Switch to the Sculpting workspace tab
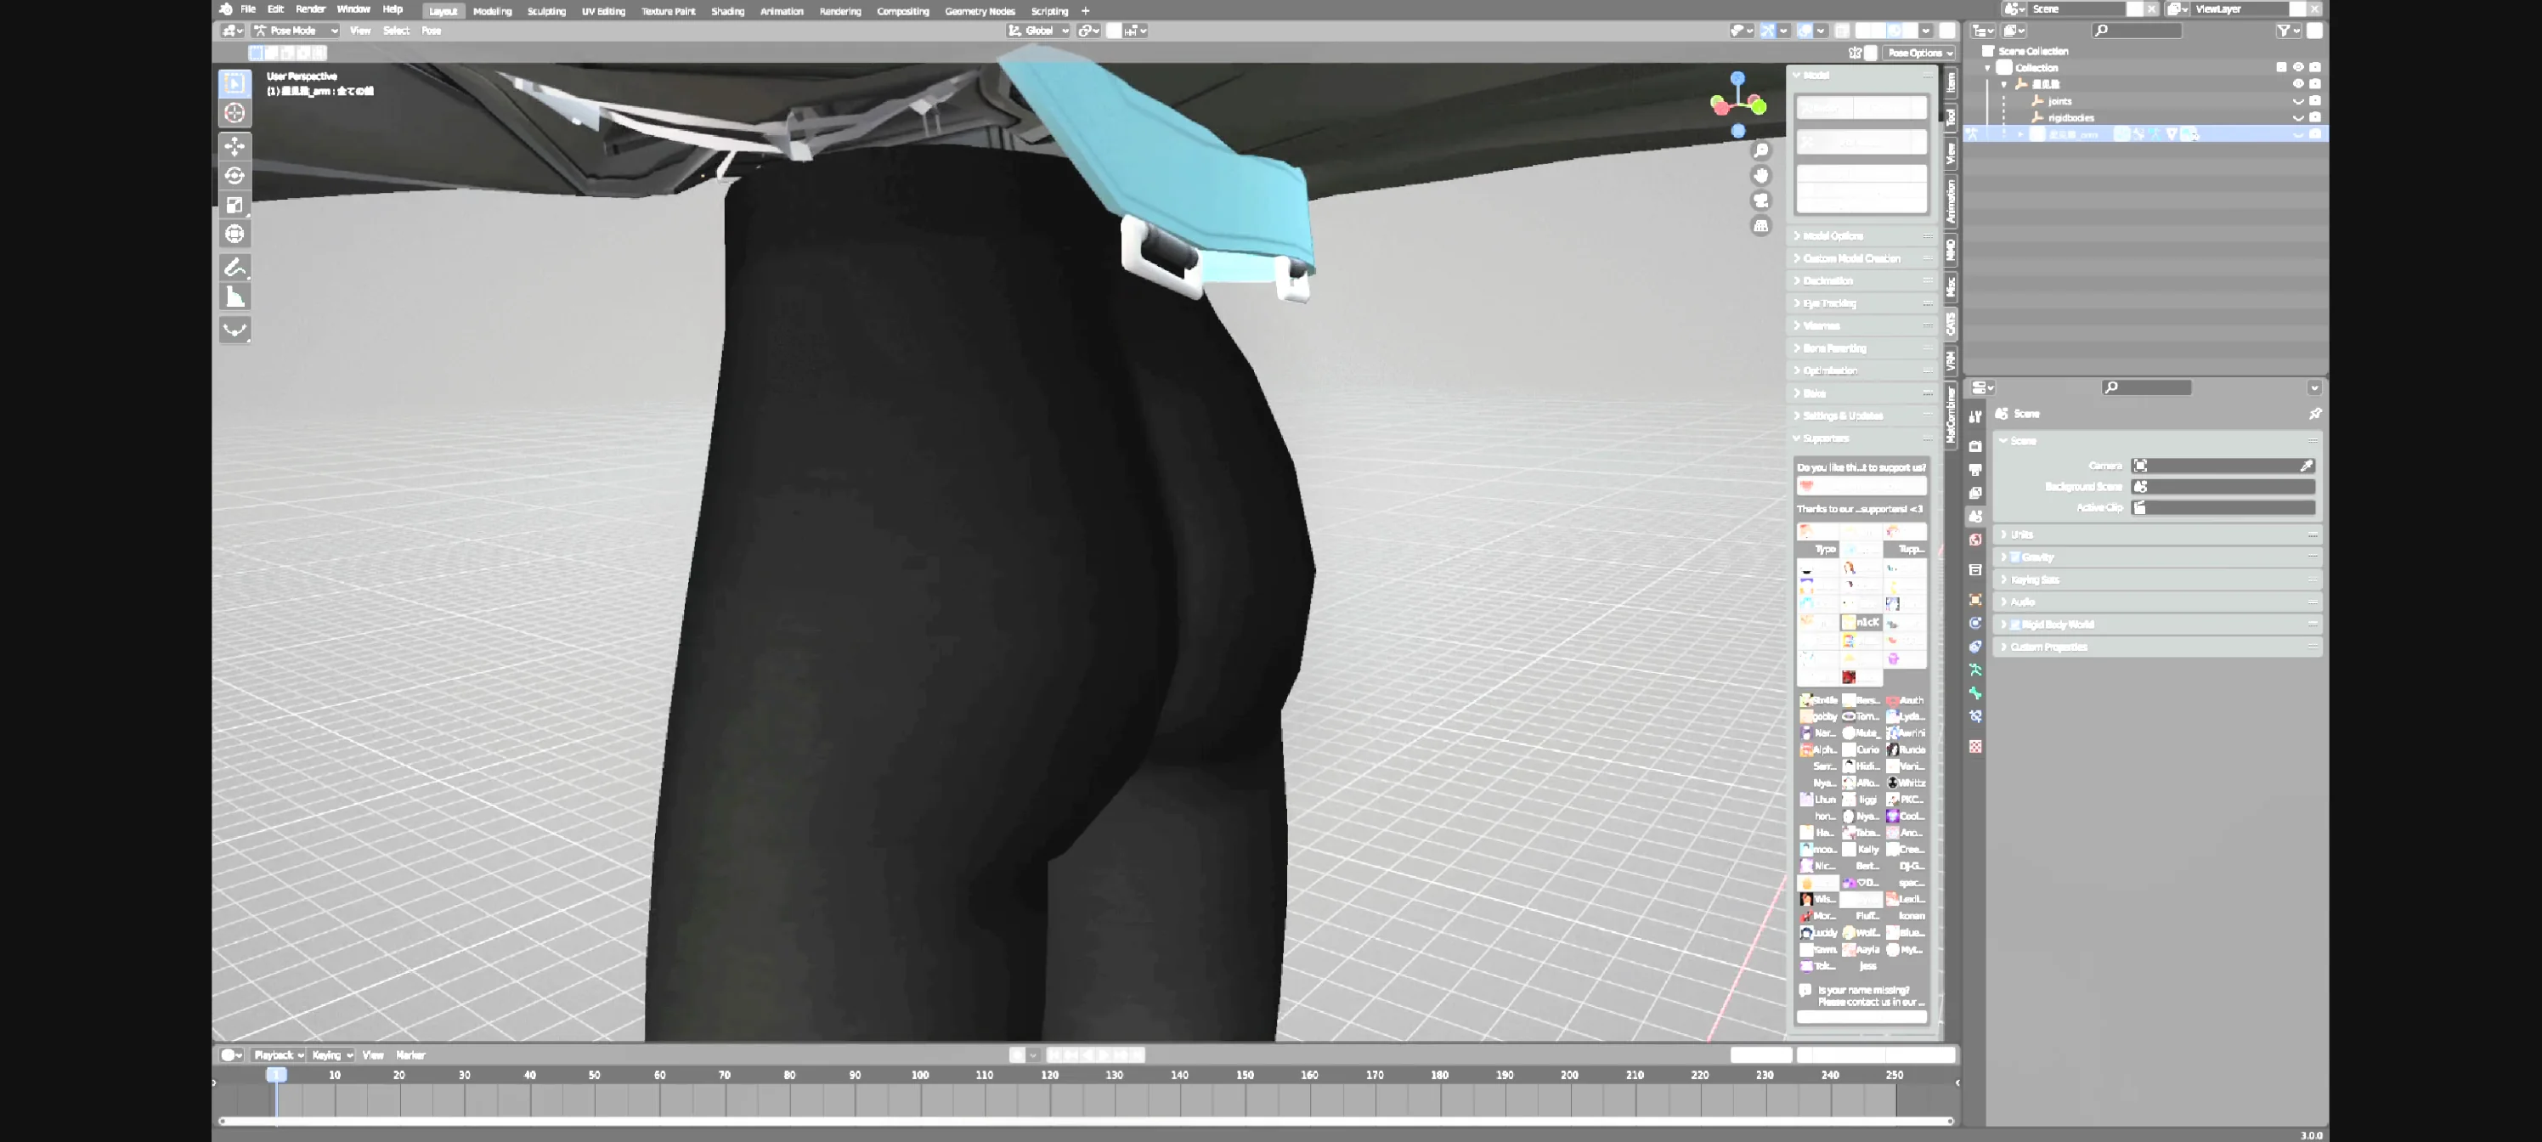 click(x=545, y=11)
